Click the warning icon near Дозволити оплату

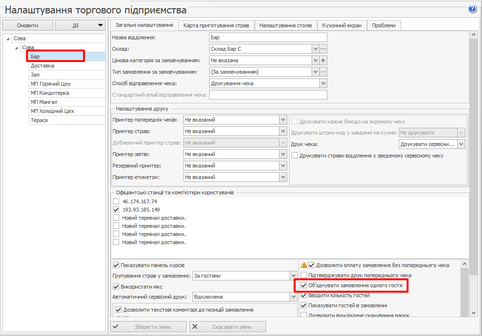coord(303,265)
